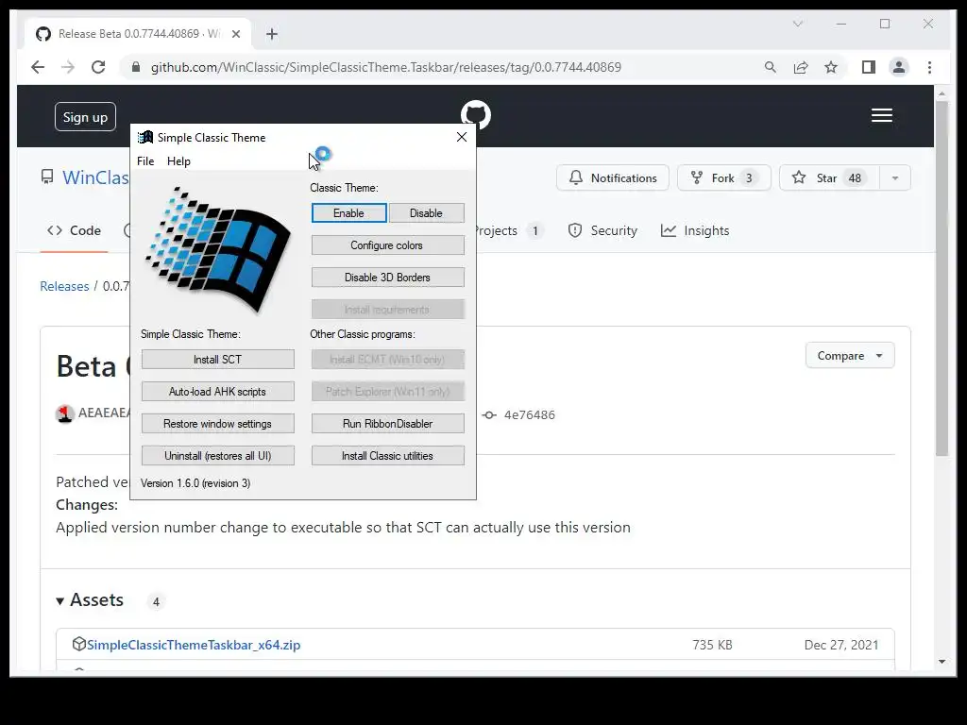This screenshot has width=967, height=725.
Task: Click the page vertical scrollbar thumb
Action: click(x=942, y=278)
